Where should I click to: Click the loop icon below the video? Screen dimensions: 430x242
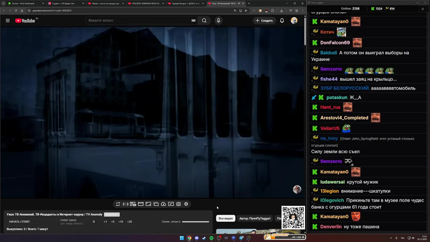118,204
